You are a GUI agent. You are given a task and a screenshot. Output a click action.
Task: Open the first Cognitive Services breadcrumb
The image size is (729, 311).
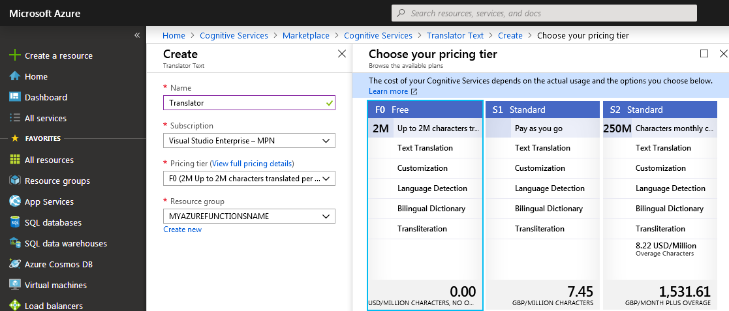[x=234, y=35]
